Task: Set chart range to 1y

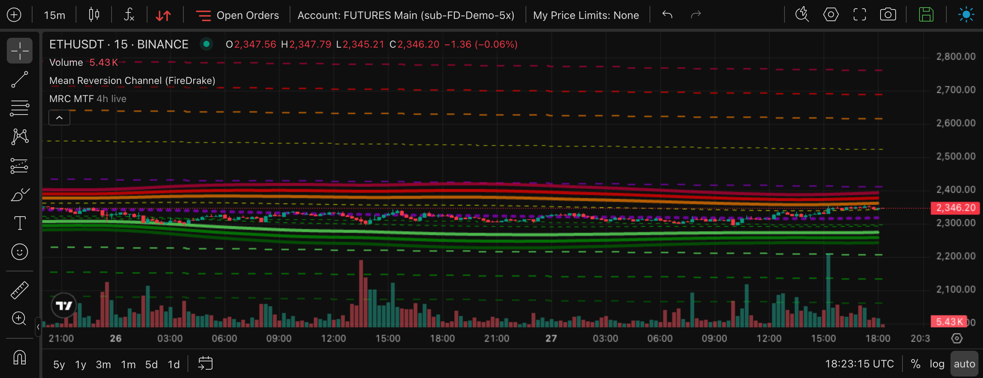Action: (x=81, y=364)
